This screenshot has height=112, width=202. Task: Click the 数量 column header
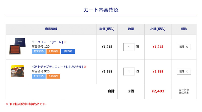point(131,29)
